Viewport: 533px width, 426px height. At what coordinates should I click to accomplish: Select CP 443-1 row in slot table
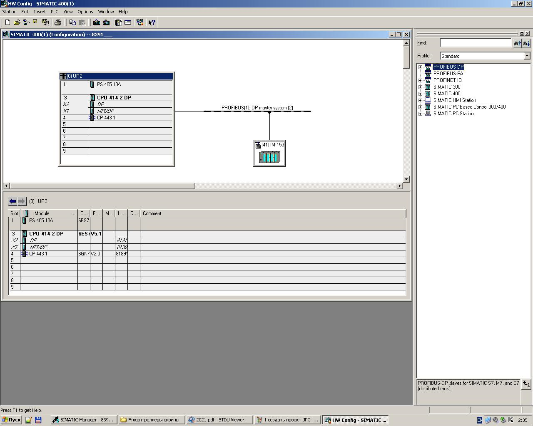207,254
